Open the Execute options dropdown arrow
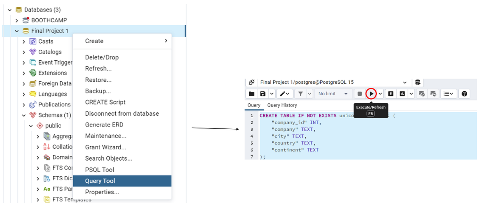 [x=380, y=94]
